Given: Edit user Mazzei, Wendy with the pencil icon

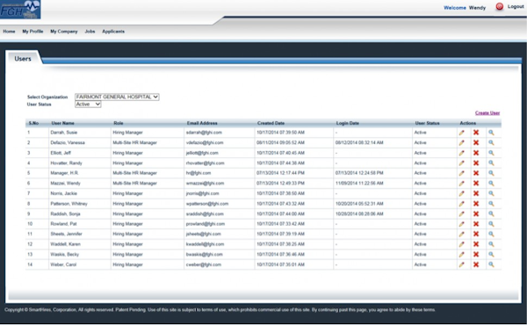Looking at the screenshot, I should coord(461,184).
